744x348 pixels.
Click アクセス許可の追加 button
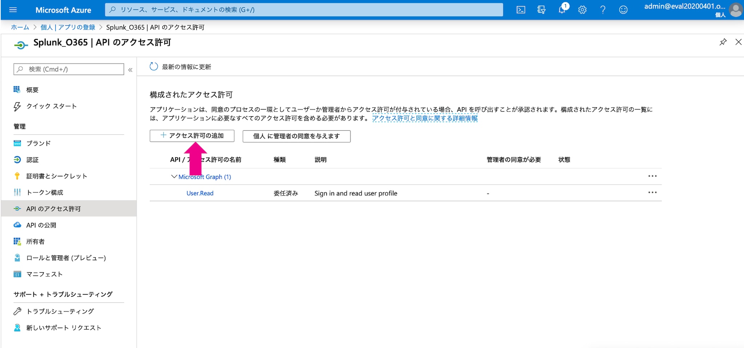(x=192, y=136)
